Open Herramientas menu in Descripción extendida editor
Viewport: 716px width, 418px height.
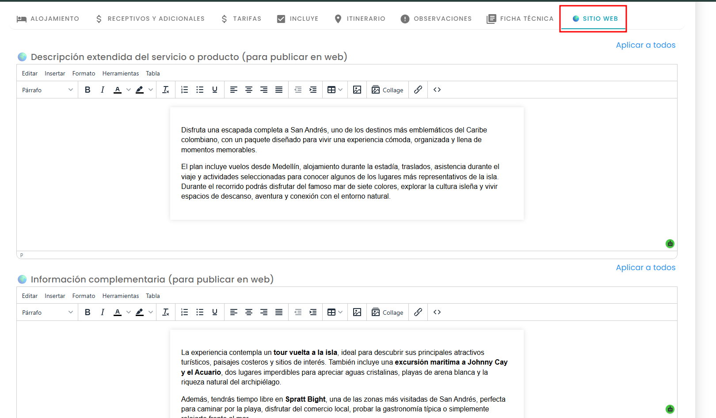[121, 73]
